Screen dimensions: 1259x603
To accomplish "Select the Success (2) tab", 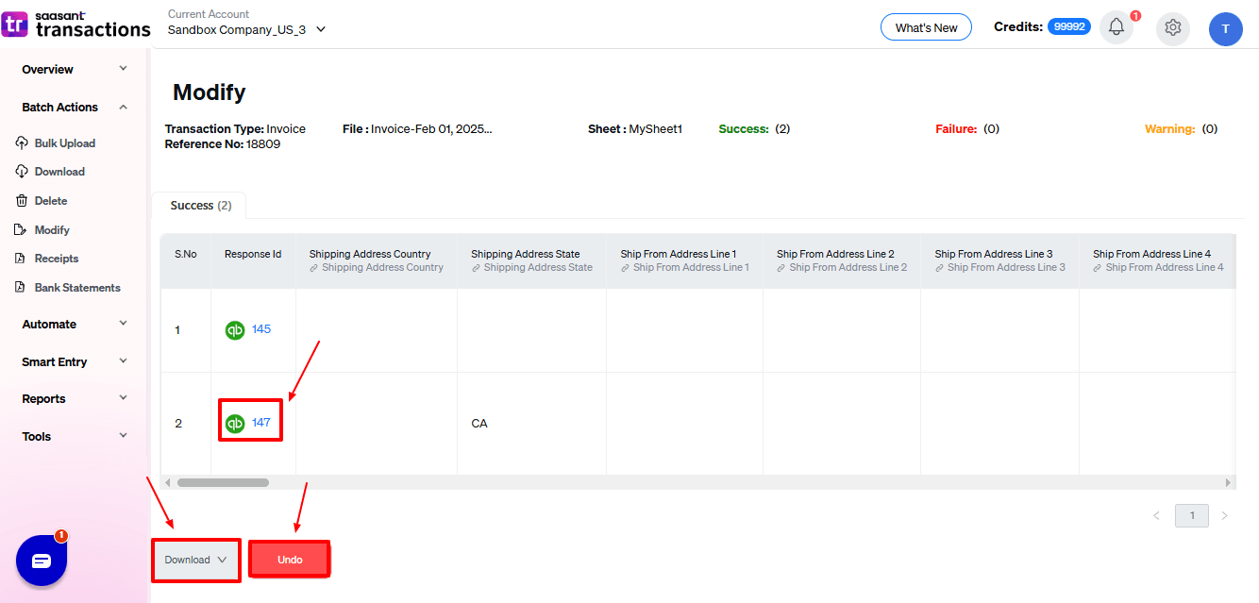I will [x=200, y=206].
